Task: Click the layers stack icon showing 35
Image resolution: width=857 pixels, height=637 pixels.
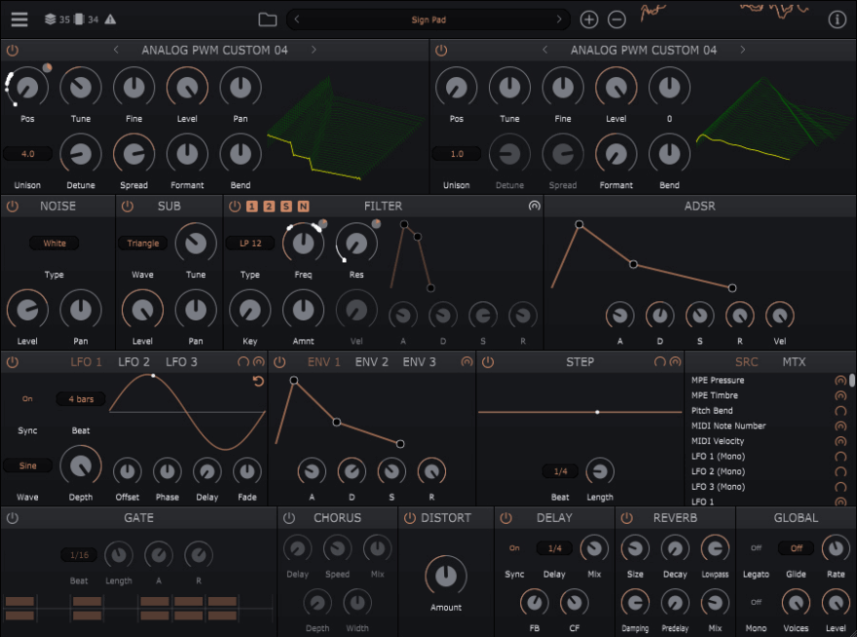Action: (x=51, y=19)
